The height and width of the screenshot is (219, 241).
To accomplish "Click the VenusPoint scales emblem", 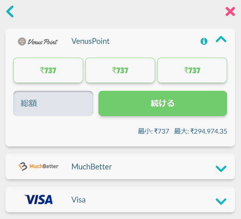I will [22, 42].
